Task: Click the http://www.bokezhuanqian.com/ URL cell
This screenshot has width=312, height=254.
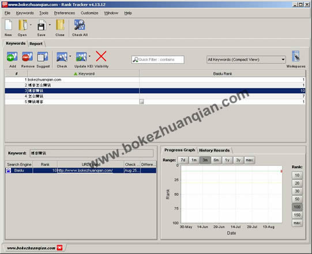Action: (x=91, y=170)
